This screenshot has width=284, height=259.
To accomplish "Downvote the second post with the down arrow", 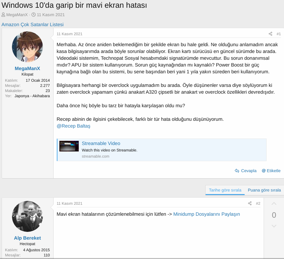I will pos(274,226).
